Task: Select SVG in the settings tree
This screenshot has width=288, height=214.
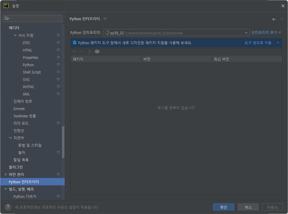Action: click(26, 80)
